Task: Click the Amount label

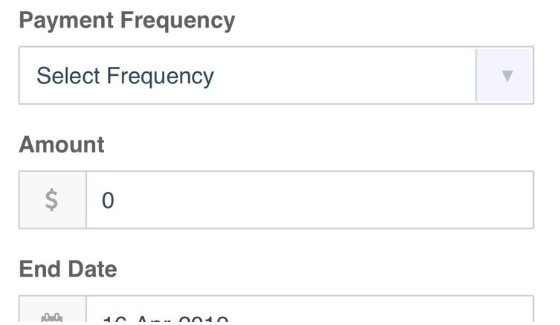Action: (x=62, y=144)
